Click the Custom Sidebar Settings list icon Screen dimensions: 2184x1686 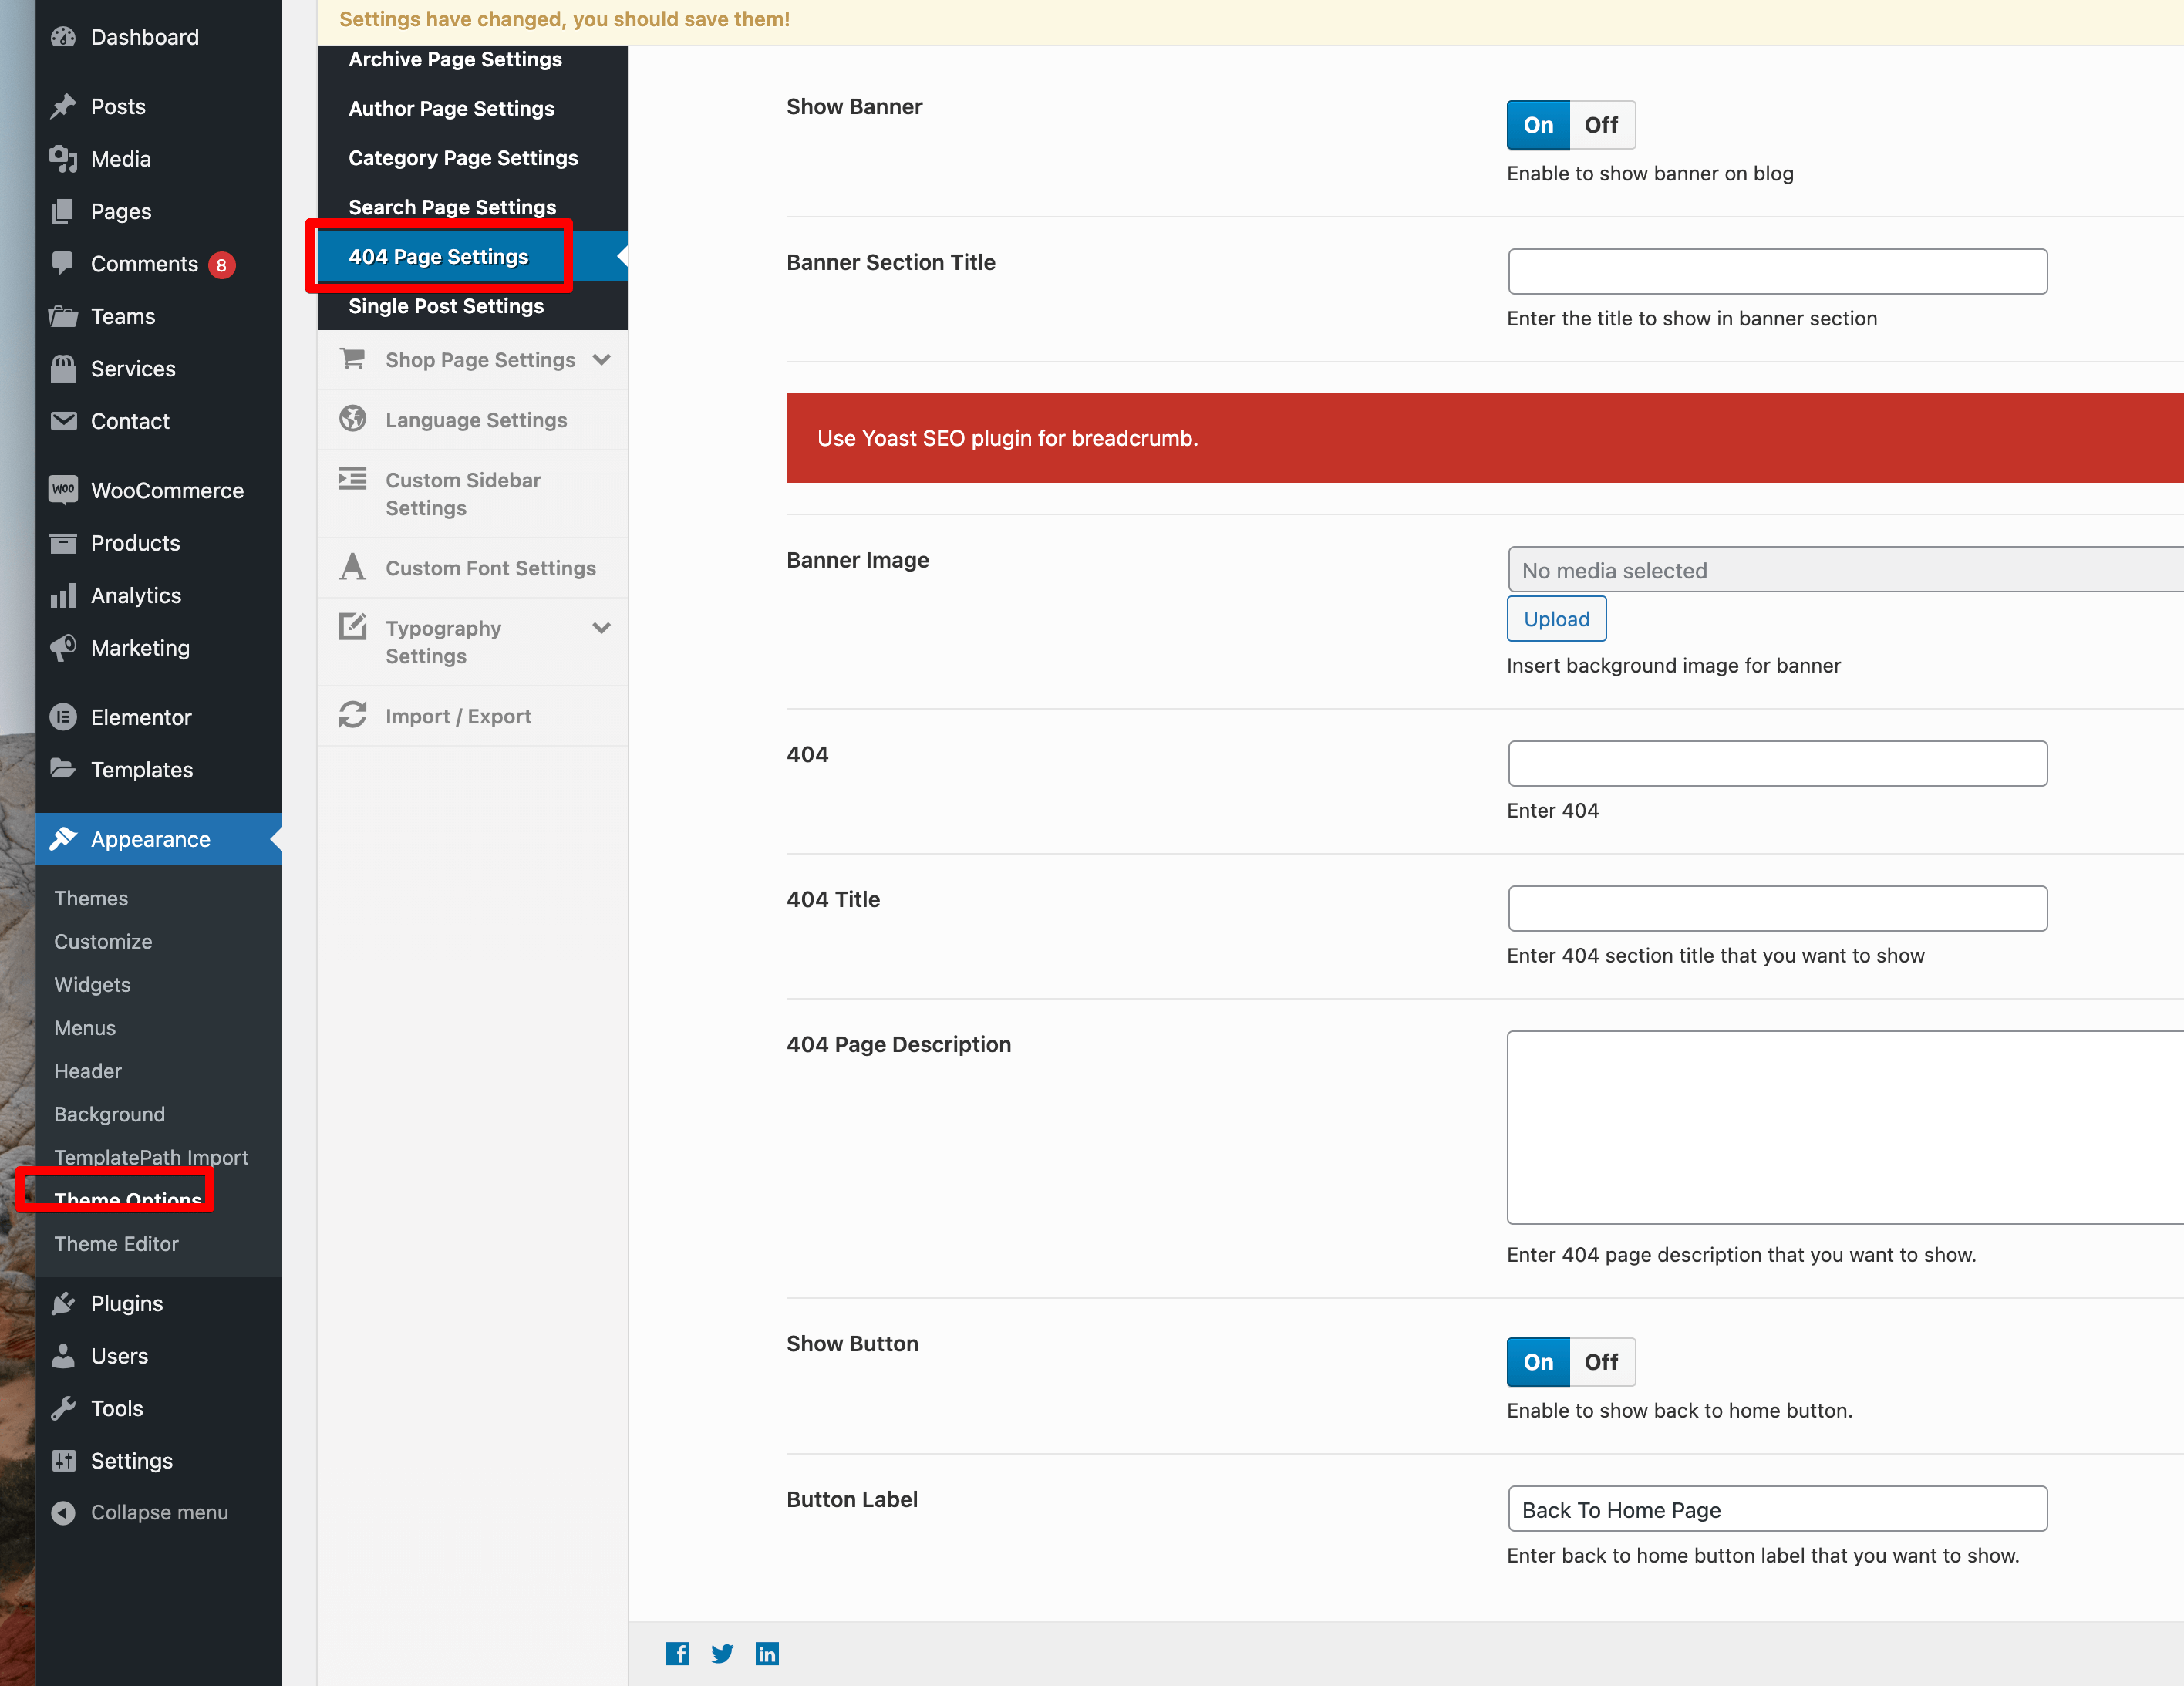(x=352, y=479)
